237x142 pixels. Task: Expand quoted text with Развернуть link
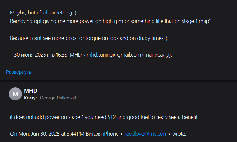pyautogui.click(x=19, y=72)
